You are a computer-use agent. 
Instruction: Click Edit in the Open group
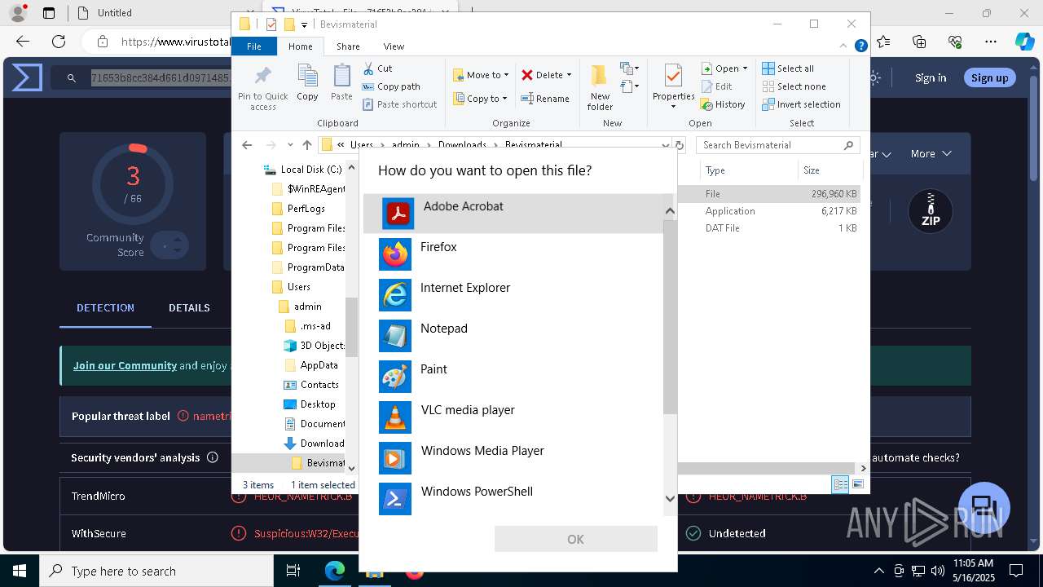716,86
